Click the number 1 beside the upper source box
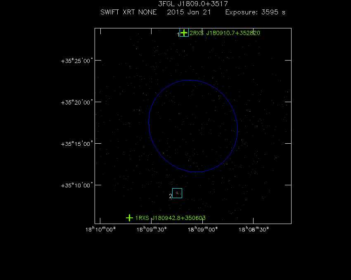This screenshot has width=351, height=280. pyautogui.click(x=178, y=35)
